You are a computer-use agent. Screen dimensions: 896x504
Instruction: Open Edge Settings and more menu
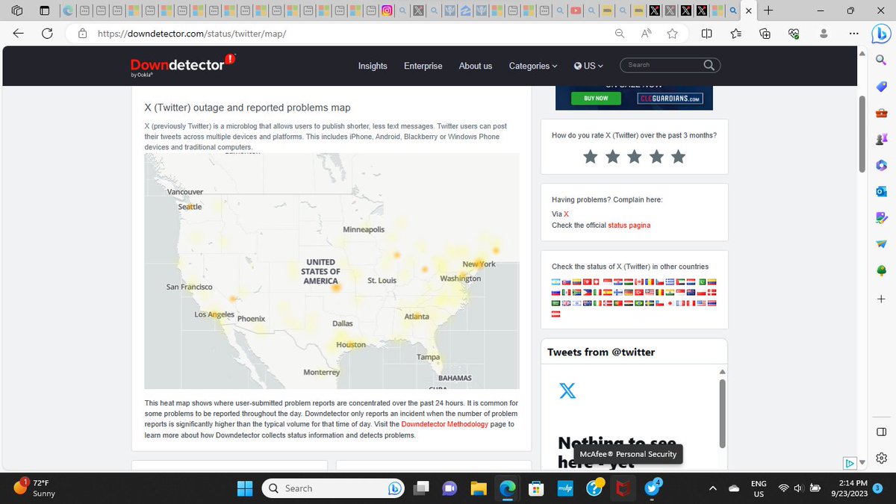[854, 34]
